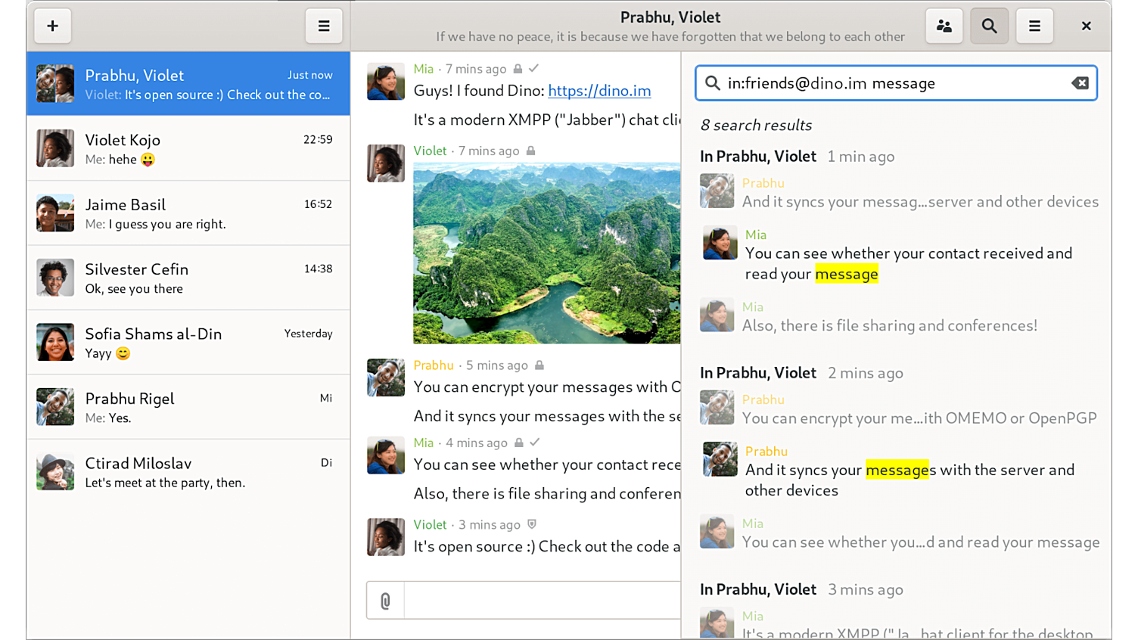Click the message compose text box
This screenshot has width=1138, height=640.
pos(542,601)
